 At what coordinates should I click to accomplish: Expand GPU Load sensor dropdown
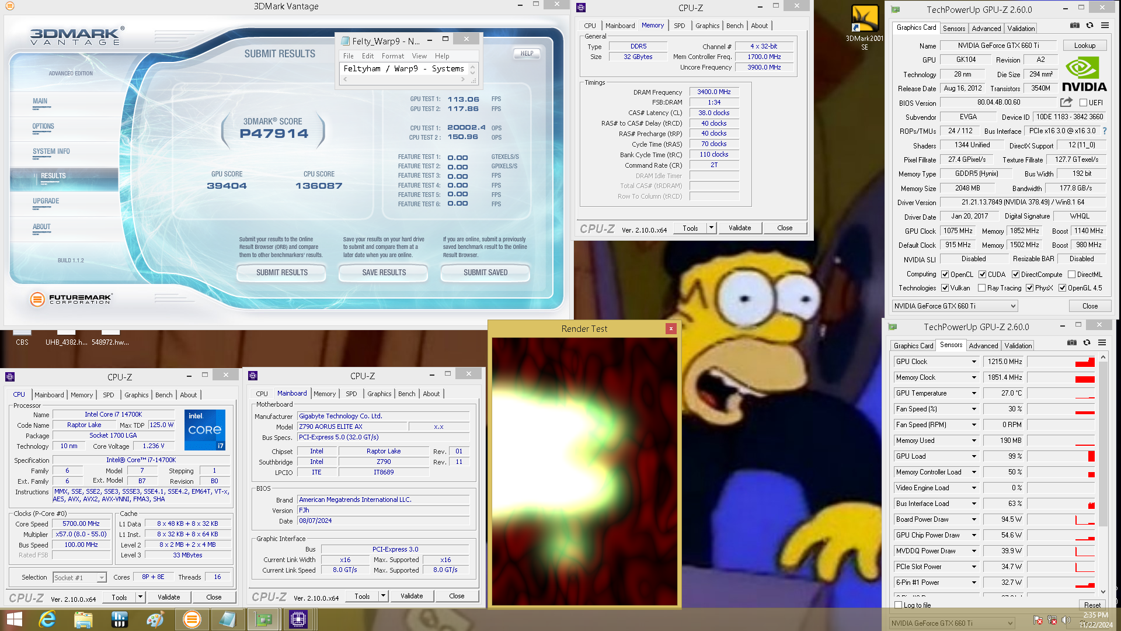[x=974, y=456]
